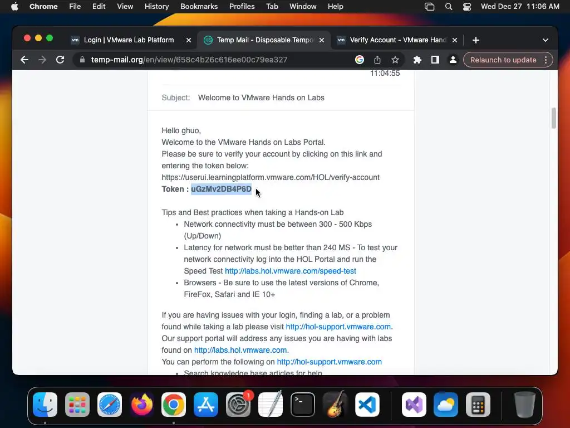Image resolution: width=570 pixels, height=428 pixels.
Task: Open the speed-test link
Action: pos(291,271)
